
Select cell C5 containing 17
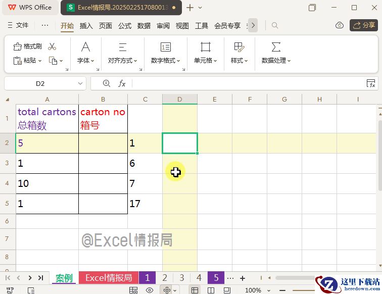click(145, 204)
